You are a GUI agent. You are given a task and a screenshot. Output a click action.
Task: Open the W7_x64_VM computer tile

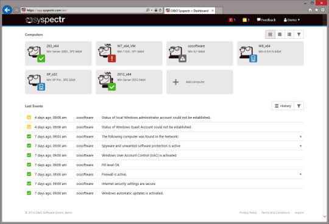click(x=129, y=54)
